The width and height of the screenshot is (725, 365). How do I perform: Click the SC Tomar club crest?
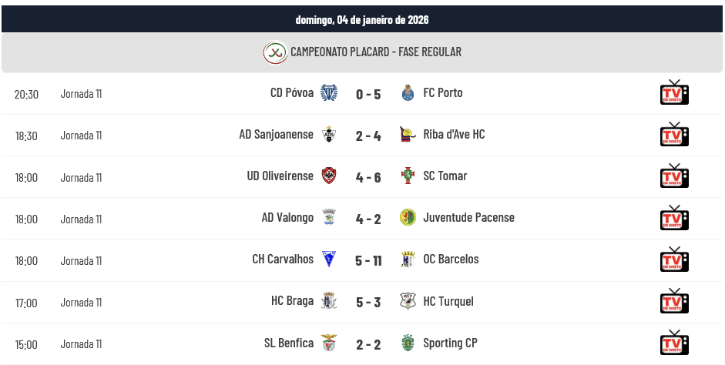pyautogui.click(x=408, y=176)
